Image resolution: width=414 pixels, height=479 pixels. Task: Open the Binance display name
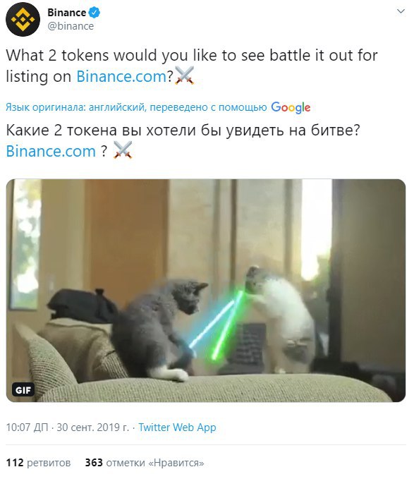coord(66,13)
